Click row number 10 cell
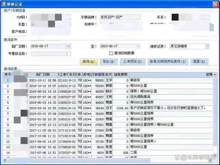The image size is (220, 165). coord(8,131)
